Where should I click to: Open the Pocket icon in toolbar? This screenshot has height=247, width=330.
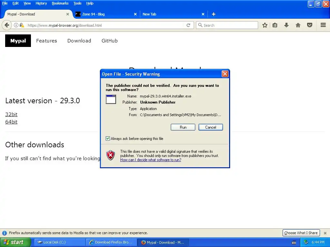(310, 25)
